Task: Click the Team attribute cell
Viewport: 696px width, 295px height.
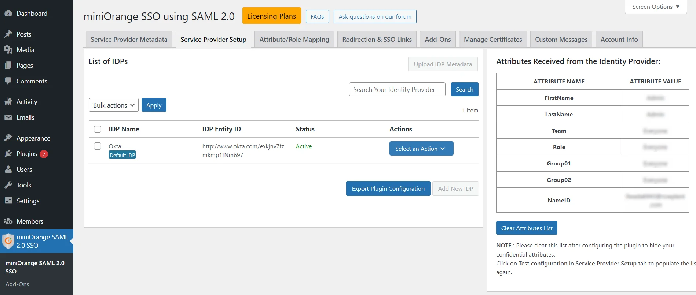Action: point(559,131)
